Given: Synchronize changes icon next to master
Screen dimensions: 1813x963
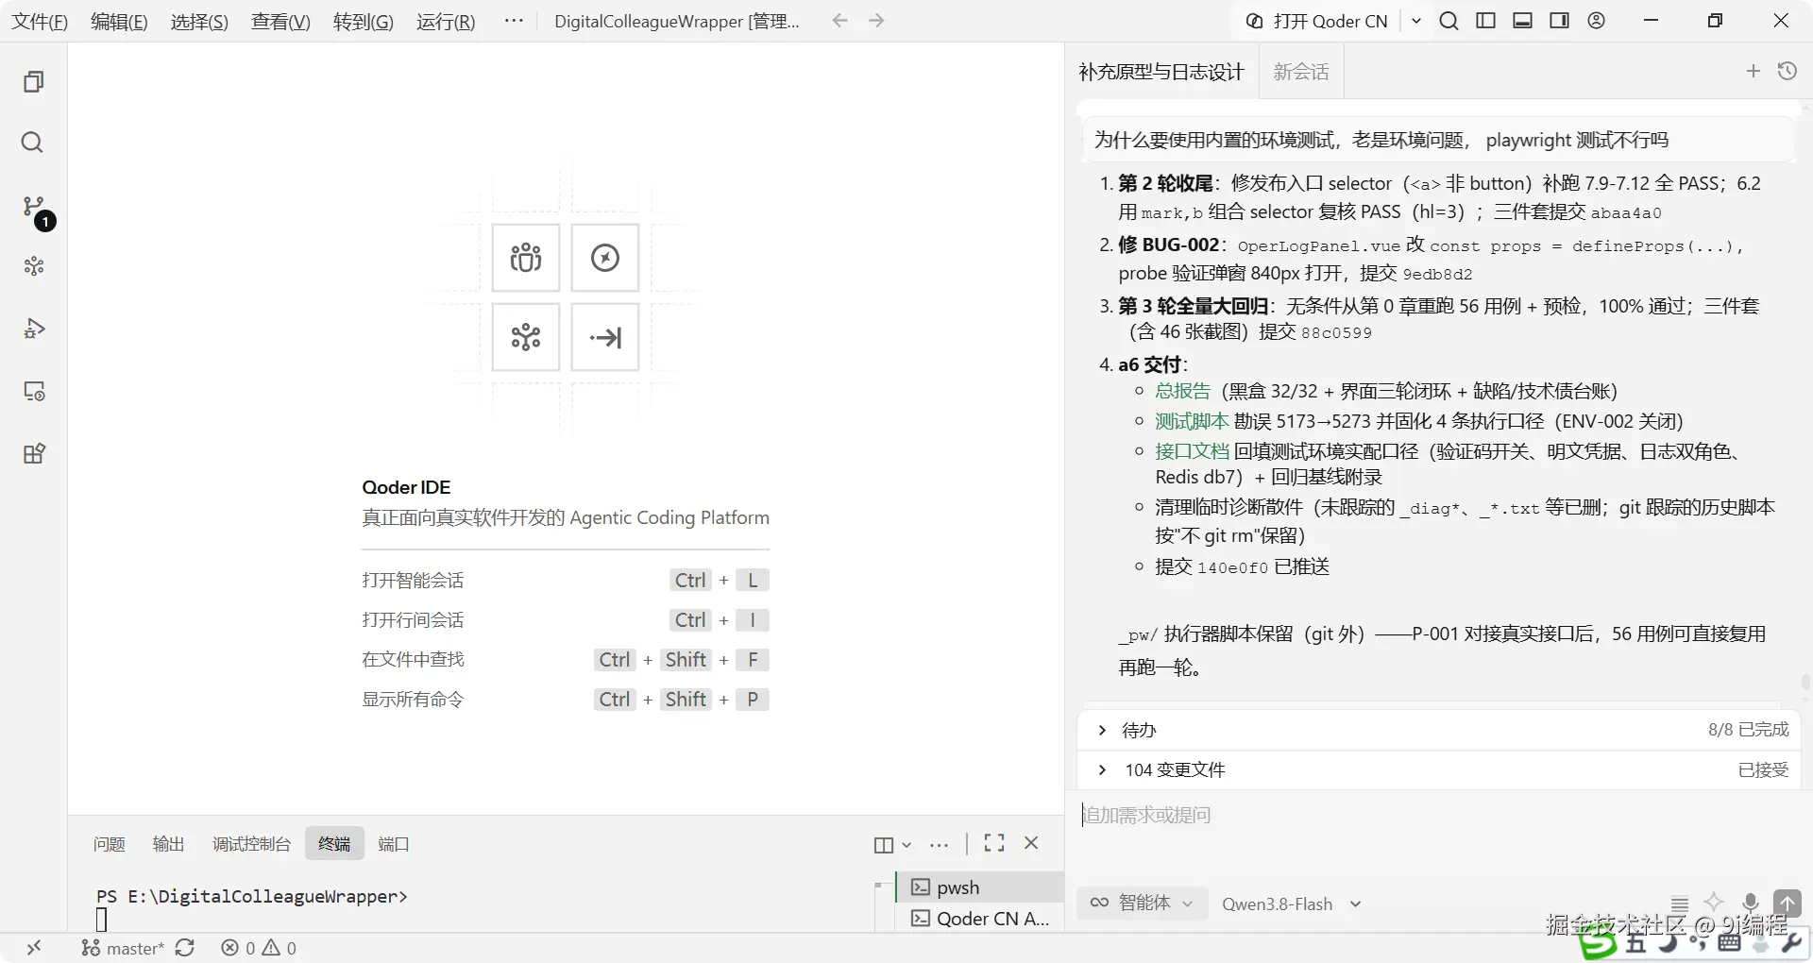Looking at the screenshot, I should coord(185,948).
